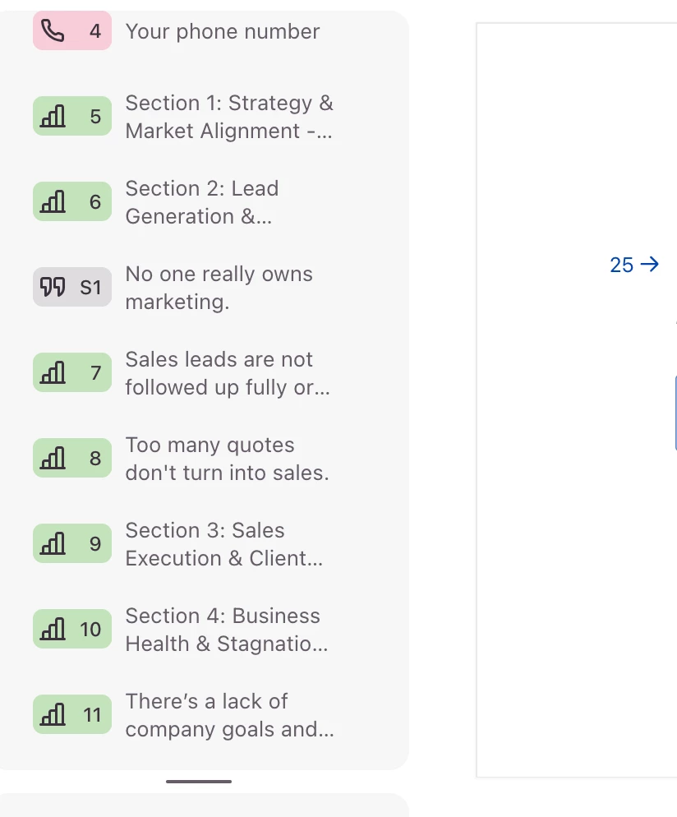This screenshot has width=677, height=817.
Task: Select 'Sales leads are not followed up' question
Action: click(x=228, y=373)
